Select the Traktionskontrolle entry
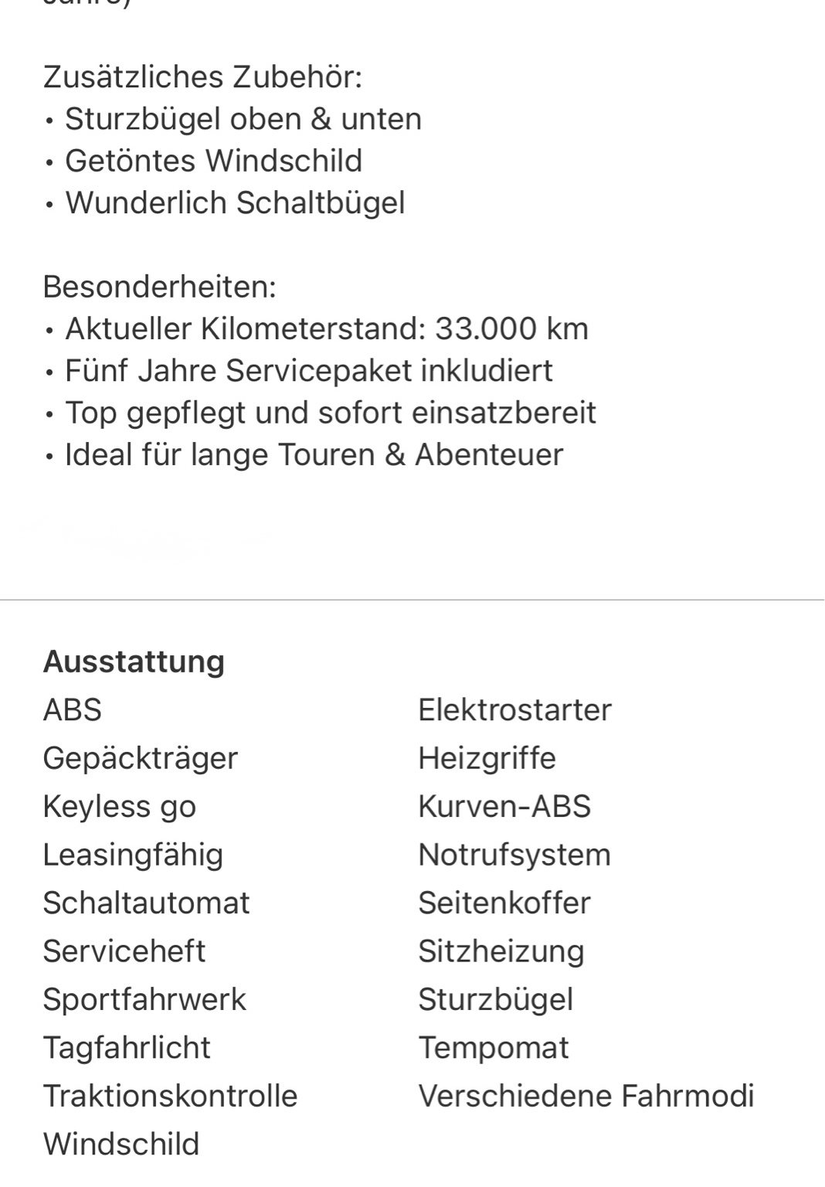825x1187 pixels. (170, 1096)
